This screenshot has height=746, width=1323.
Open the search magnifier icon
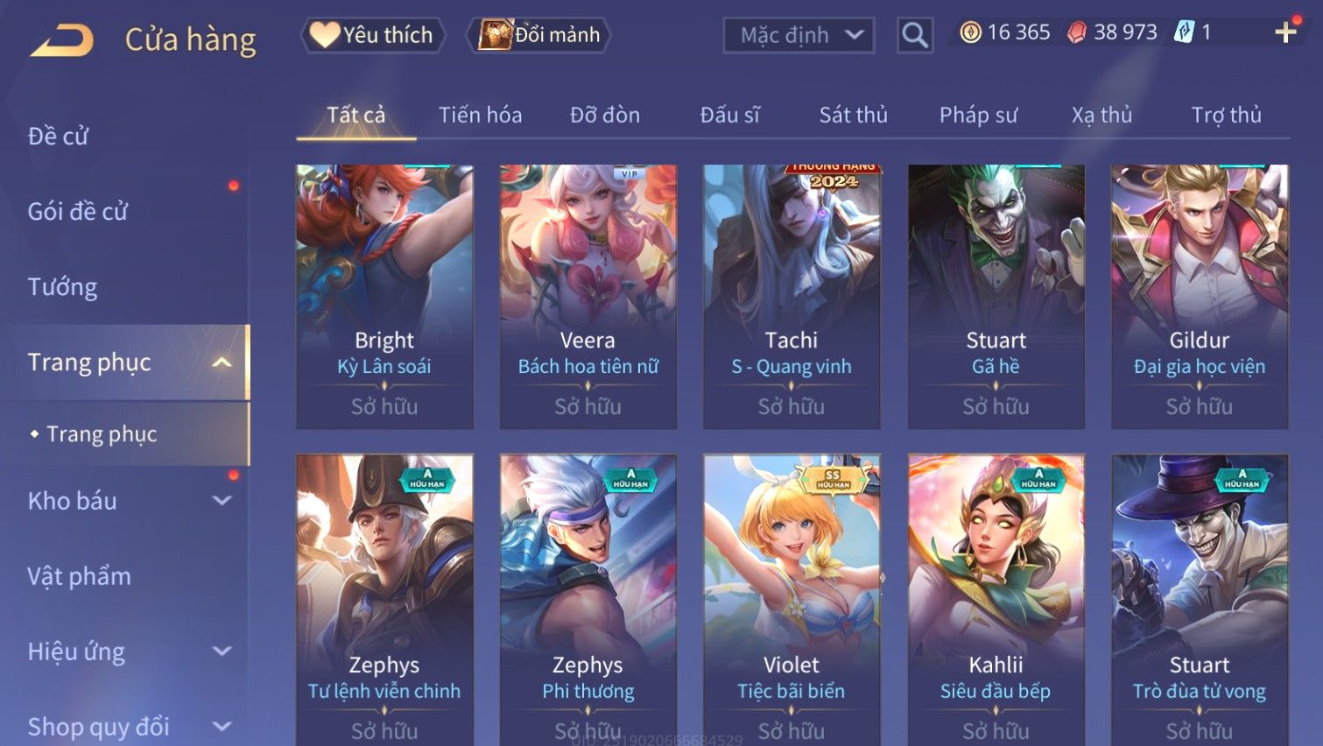[915, 35]
